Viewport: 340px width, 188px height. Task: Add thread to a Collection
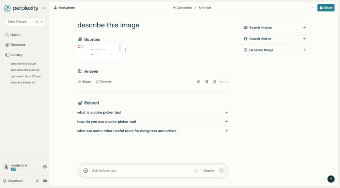pos(182,8)
